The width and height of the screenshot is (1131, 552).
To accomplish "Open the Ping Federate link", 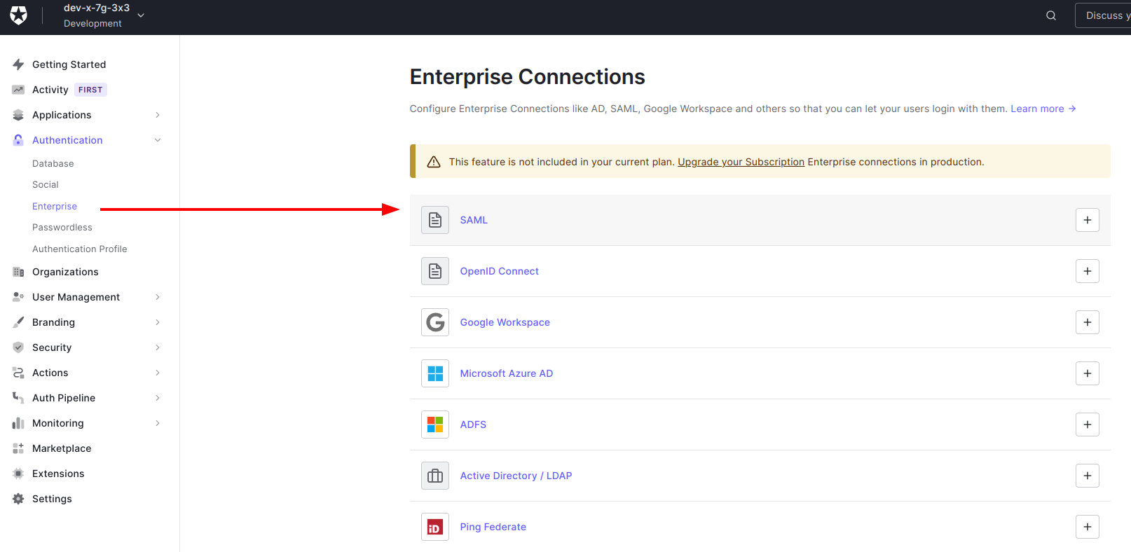I will [493, 527].
